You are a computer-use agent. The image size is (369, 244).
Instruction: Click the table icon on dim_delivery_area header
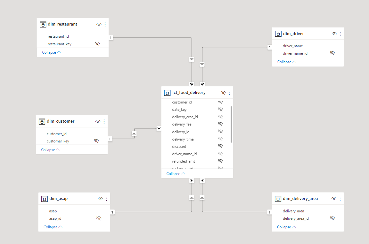coord(278,199)
